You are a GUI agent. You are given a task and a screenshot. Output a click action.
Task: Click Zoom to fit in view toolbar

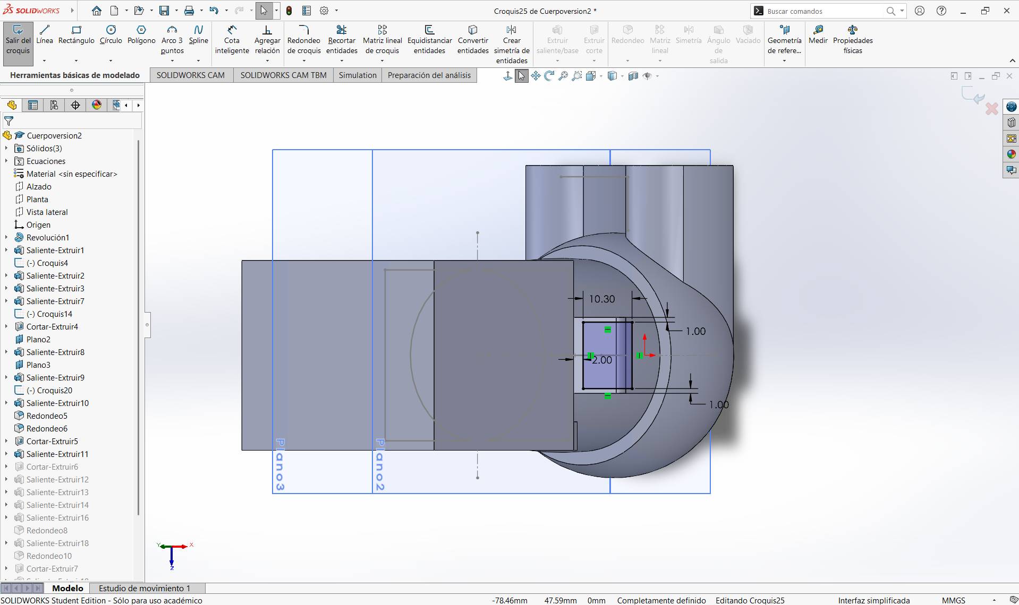tap(563, 76)
